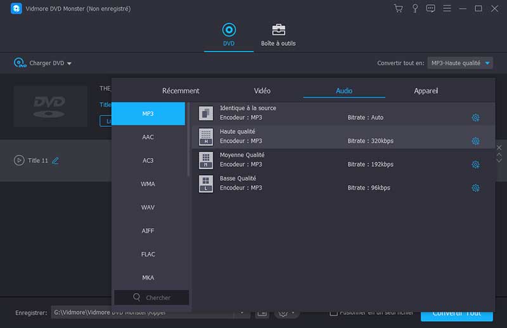This screenshot has height=328, width=507.
Task: Switch to Boîte à outils tab
Action: click(x=278, y=36)
